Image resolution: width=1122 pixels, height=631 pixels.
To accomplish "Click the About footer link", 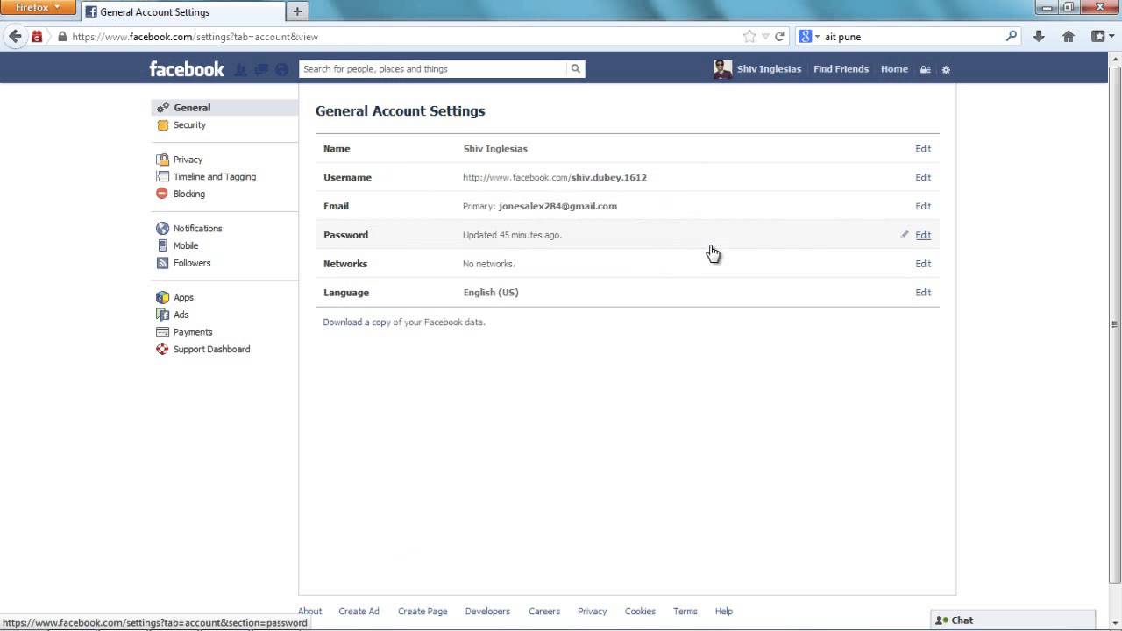I will [309, 612].
